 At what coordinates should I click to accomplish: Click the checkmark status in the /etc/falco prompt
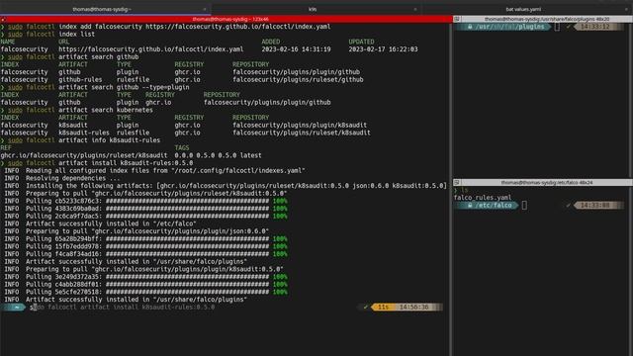click(x=568, y=206)
